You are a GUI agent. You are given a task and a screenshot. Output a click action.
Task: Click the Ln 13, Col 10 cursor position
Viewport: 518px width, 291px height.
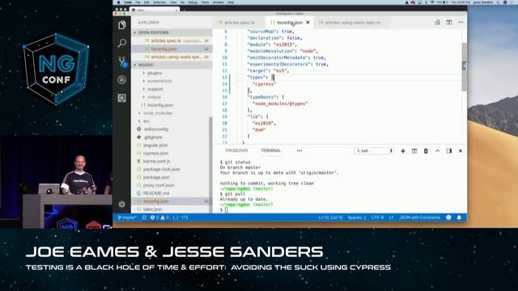(330, 217)
